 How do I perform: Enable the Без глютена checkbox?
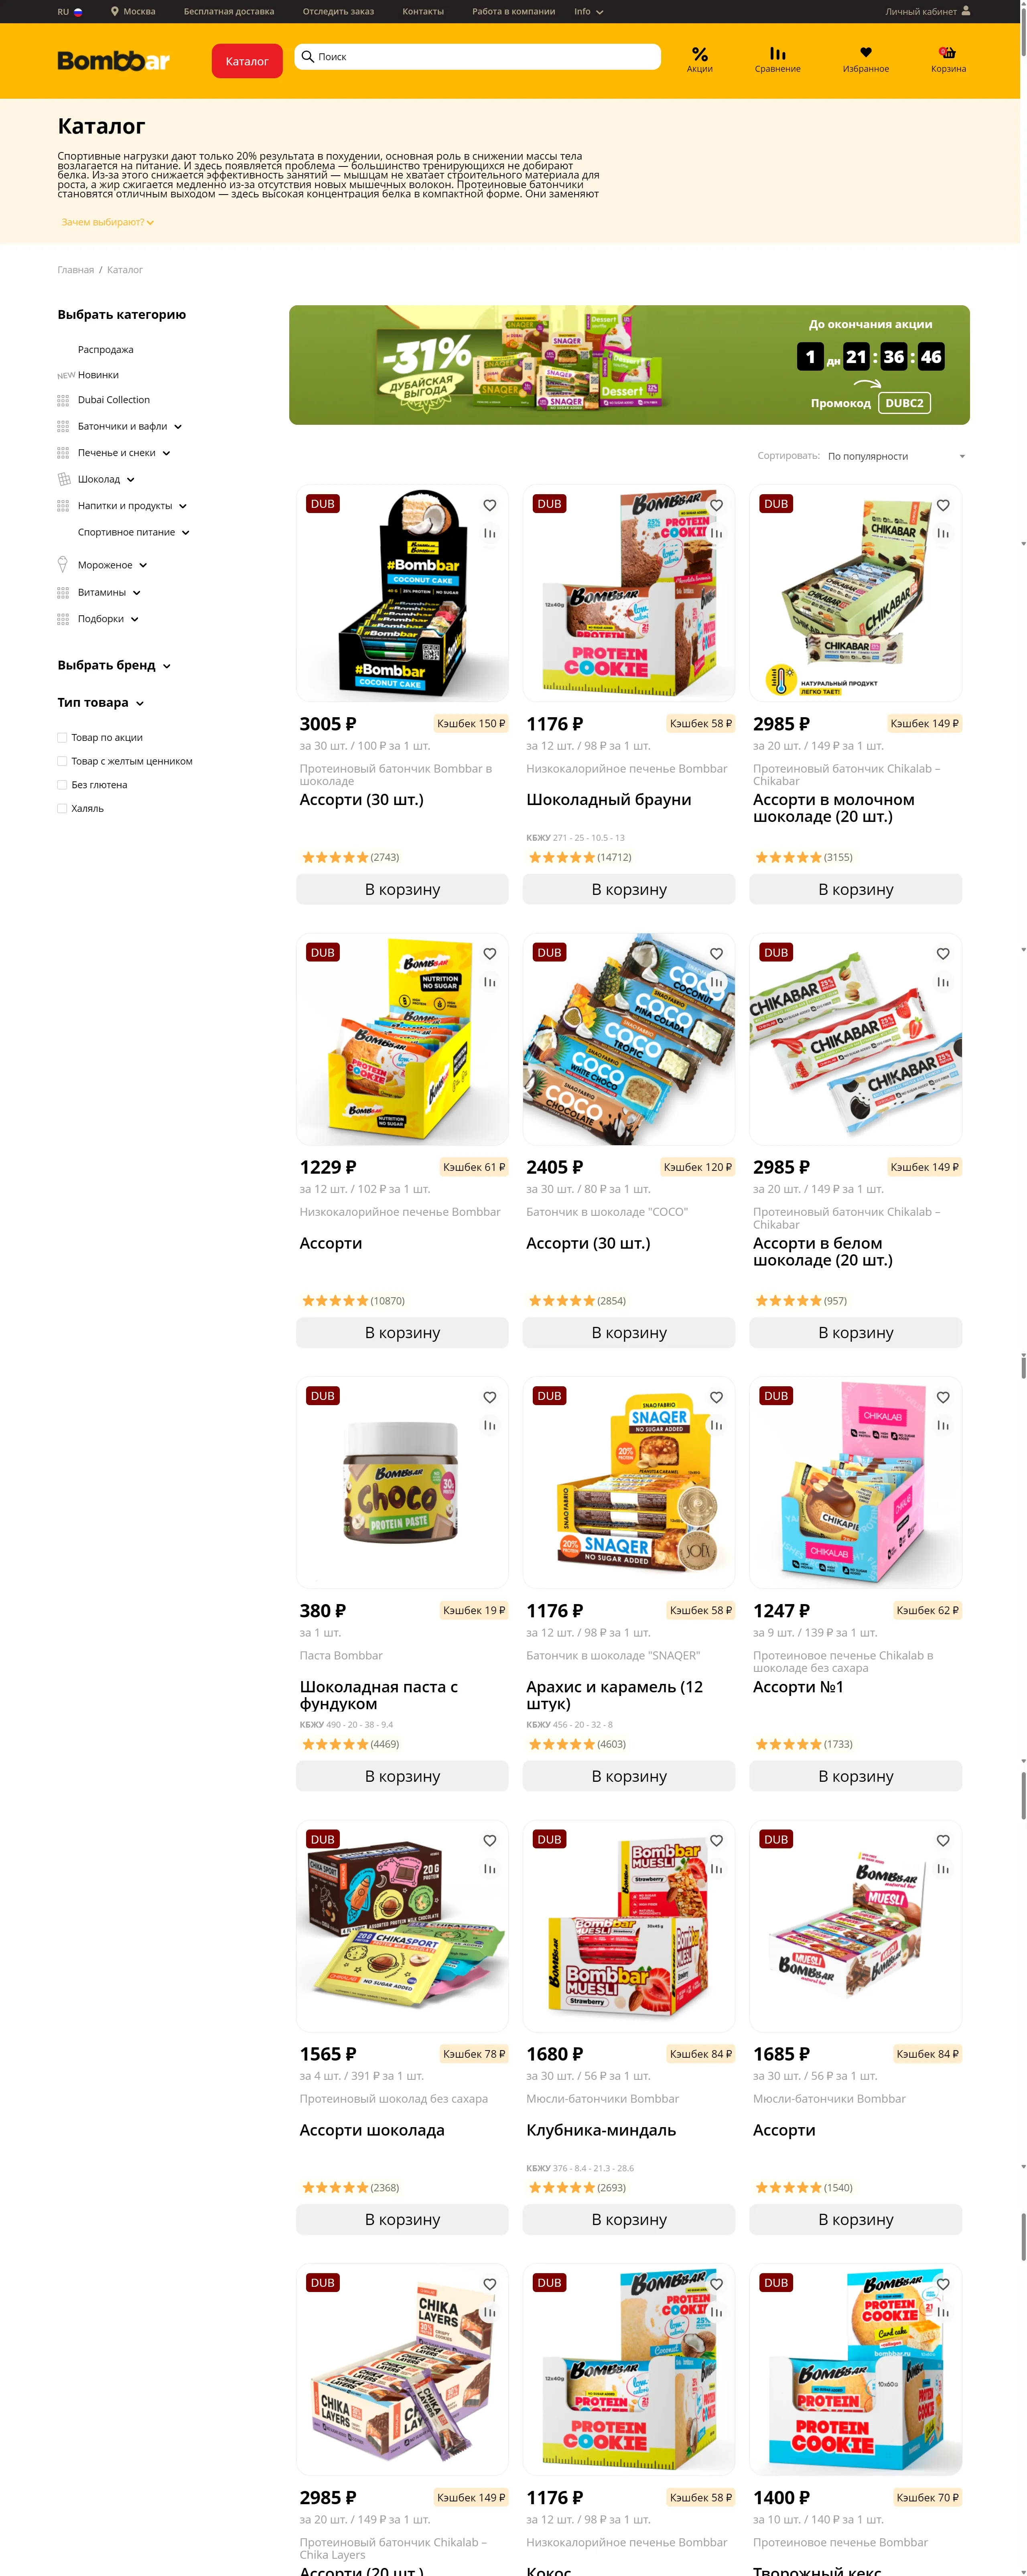click(x=62, y=785)
